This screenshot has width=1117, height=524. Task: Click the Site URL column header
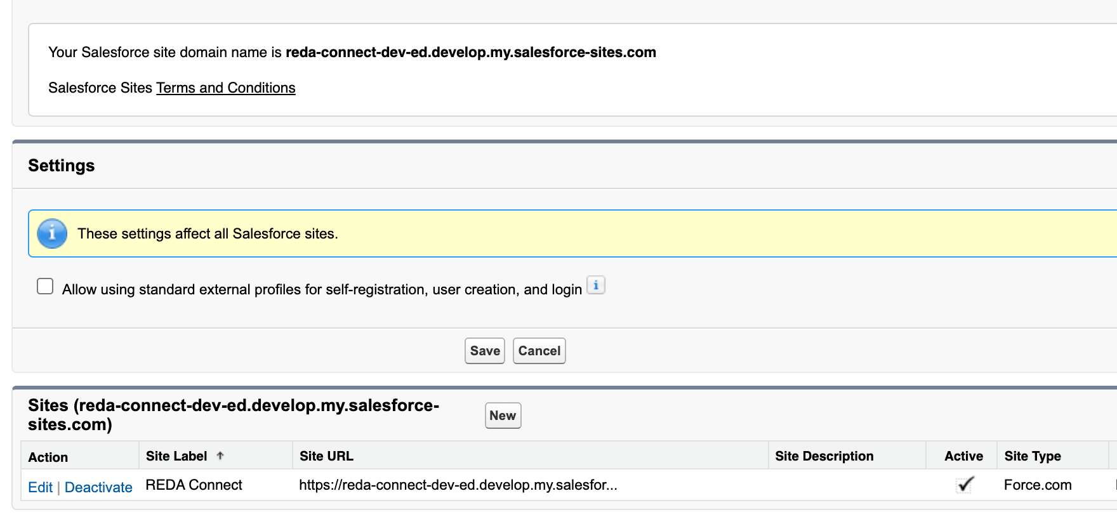[x=326, y=456]
